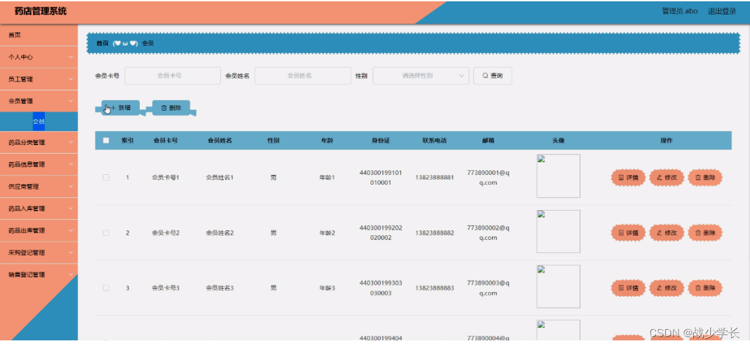
Task: Click 联系电话 column header
Action: [x=435, y=140]
